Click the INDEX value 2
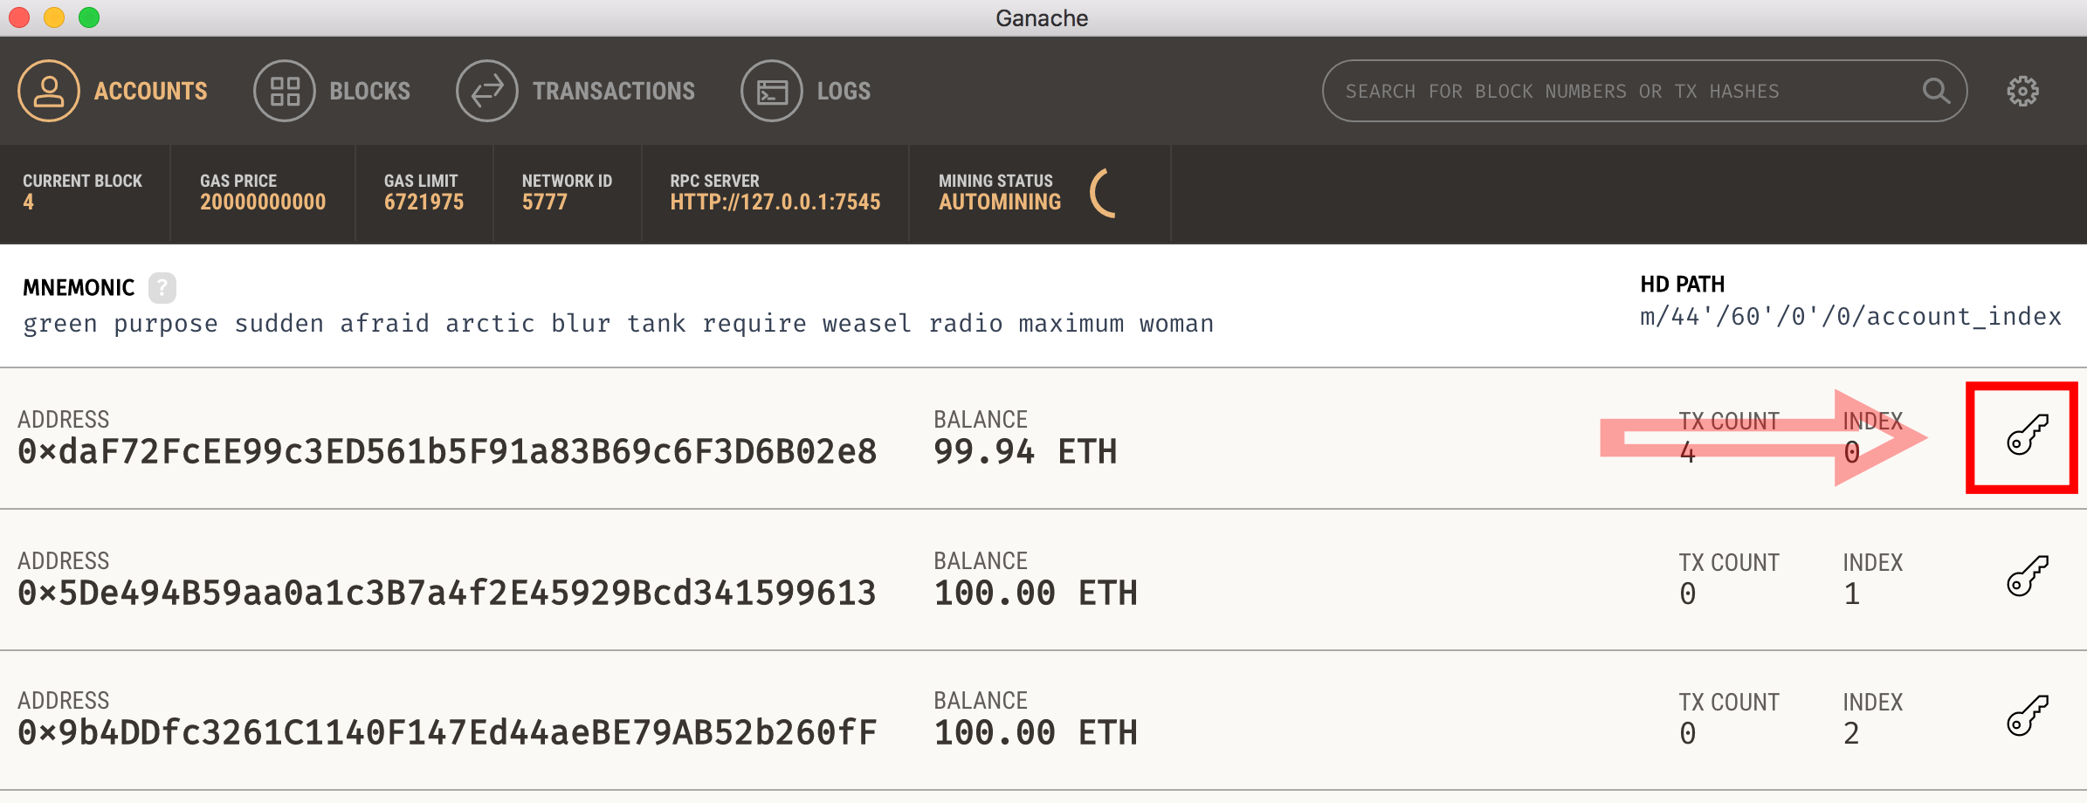2087x803 pixels. pos(1851,734)
